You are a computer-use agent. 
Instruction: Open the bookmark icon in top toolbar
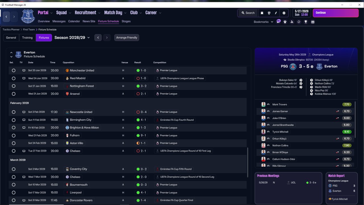[262, 13]
